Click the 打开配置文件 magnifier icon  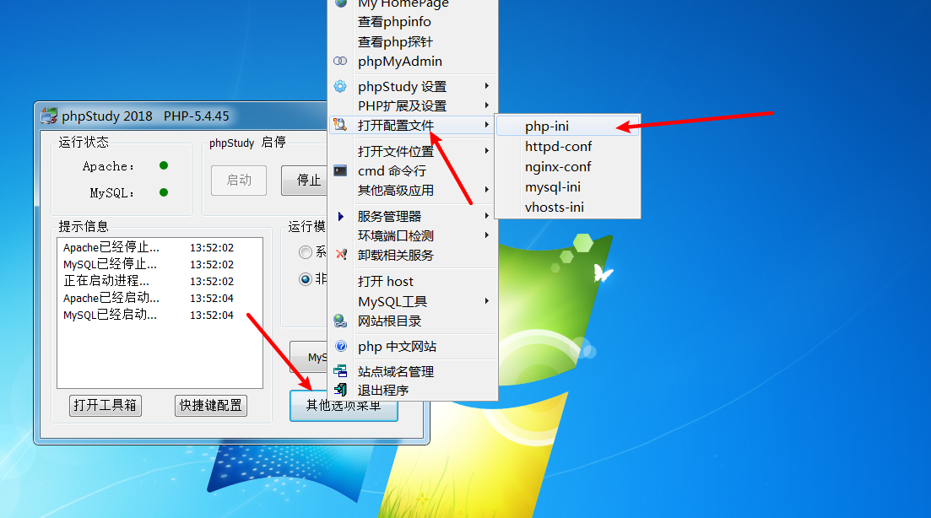click(340, 125)
